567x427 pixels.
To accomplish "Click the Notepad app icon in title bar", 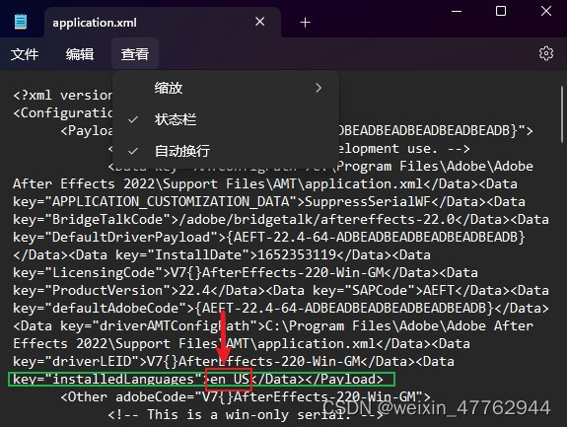I will tap(21, 22).
